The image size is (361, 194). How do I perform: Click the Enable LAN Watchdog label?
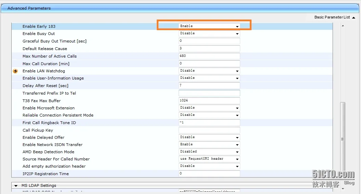pyautogui.click(x=44, y=71)
